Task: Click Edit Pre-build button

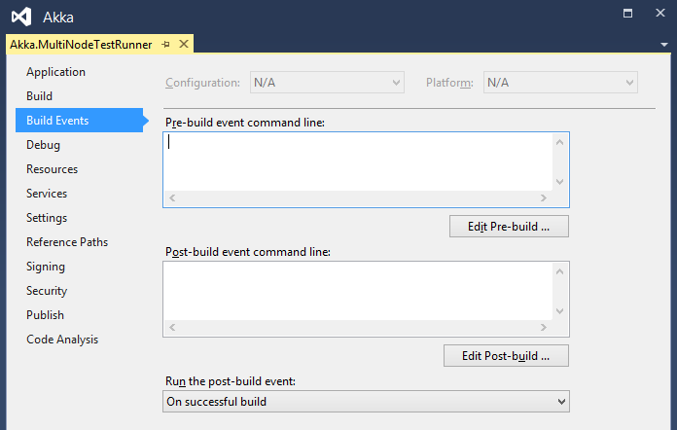Action: click(509, 227)
